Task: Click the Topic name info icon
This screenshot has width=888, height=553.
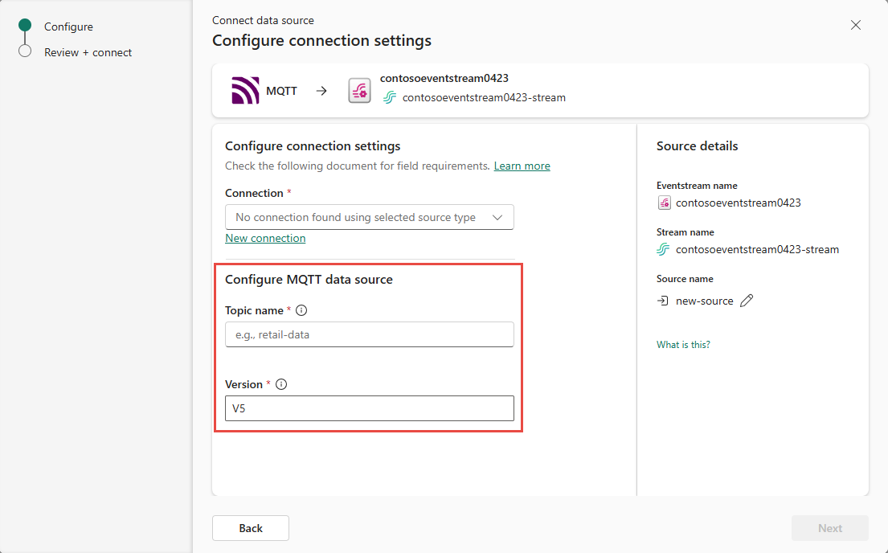Action: pos(302,310)
